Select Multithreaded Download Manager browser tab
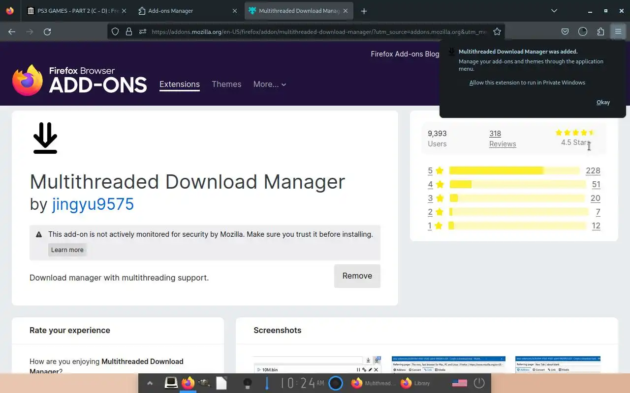The width and height of the screenshot is (630, 393). tap(299, 11)
